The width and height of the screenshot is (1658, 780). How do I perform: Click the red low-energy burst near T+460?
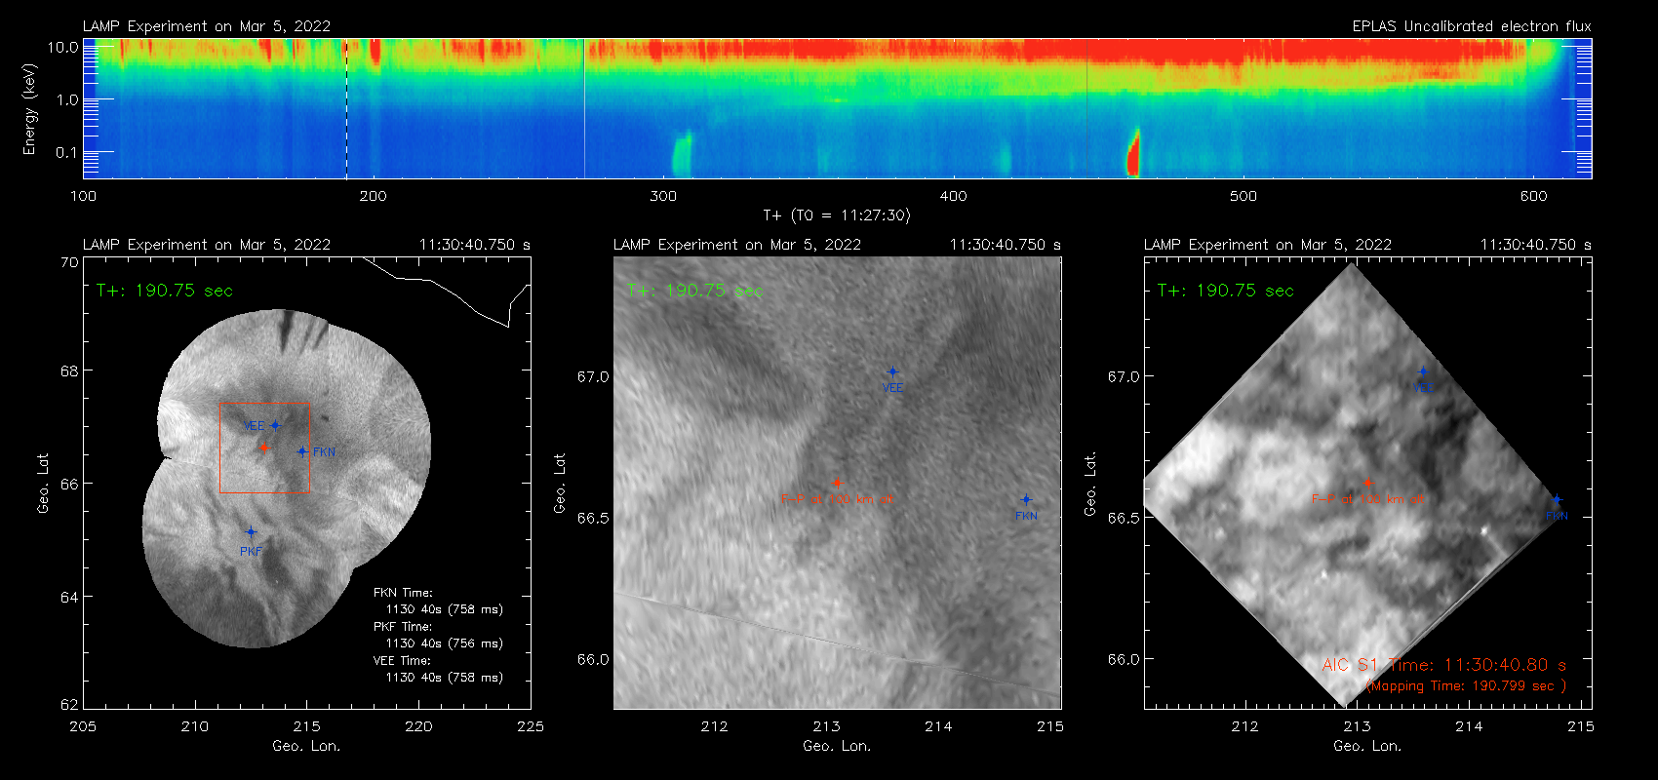(1133, 154)
